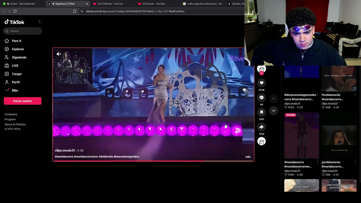Open the 'Sólo mírame a los ojos' thumbnail

339,78
